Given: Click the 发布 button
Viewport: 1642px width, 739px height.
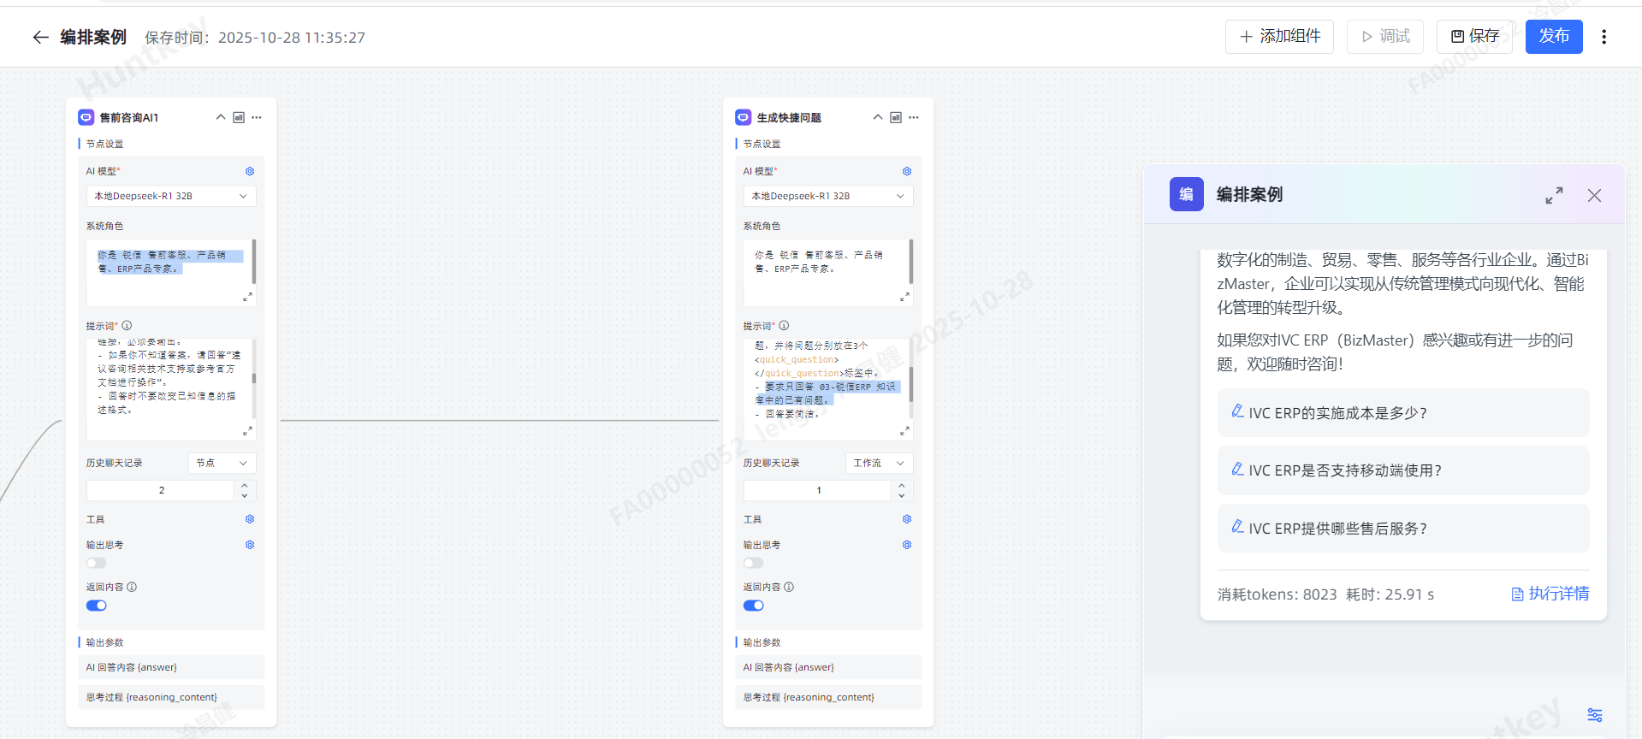Looking at the screenshot, I should tap(1553, 37).
